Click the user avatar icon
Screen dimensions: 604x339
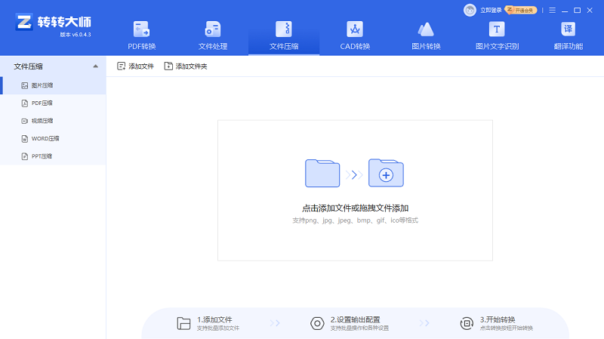coord(470,10)
